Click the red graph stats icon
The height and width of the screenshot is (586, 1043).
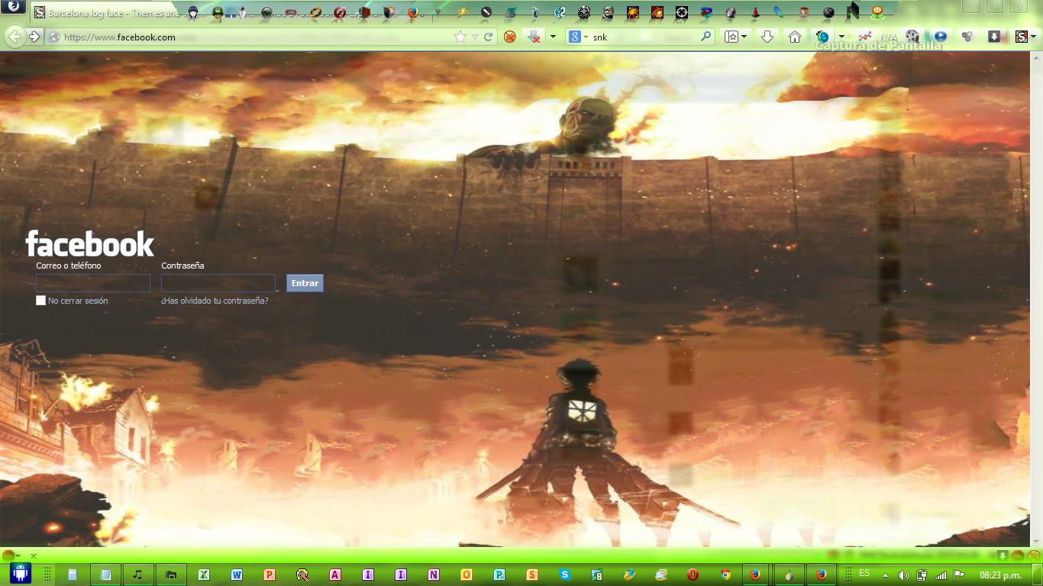[864, 37]
